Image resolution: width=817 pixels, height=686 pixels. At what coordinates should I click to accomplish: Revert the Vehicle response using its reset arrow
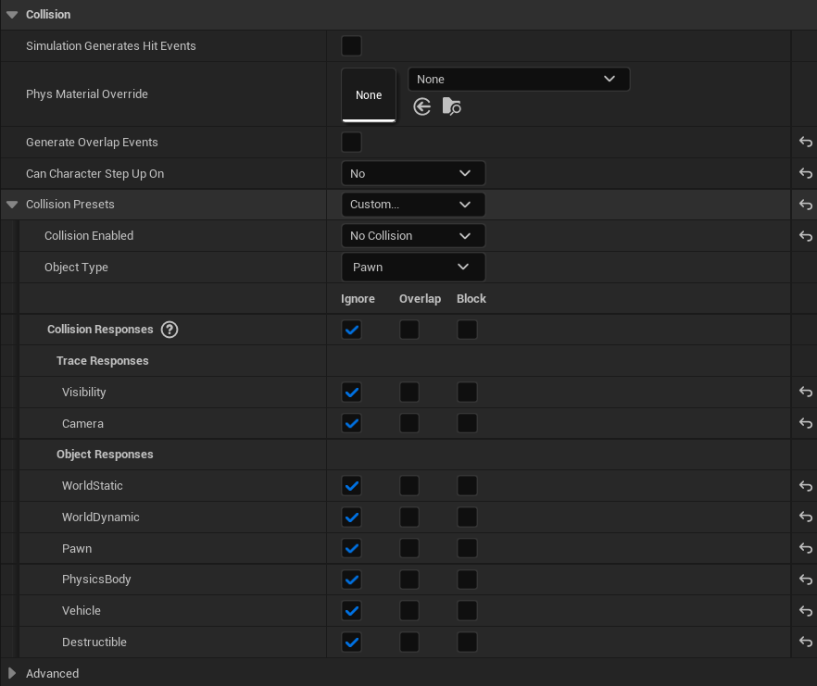coord(805,610)
